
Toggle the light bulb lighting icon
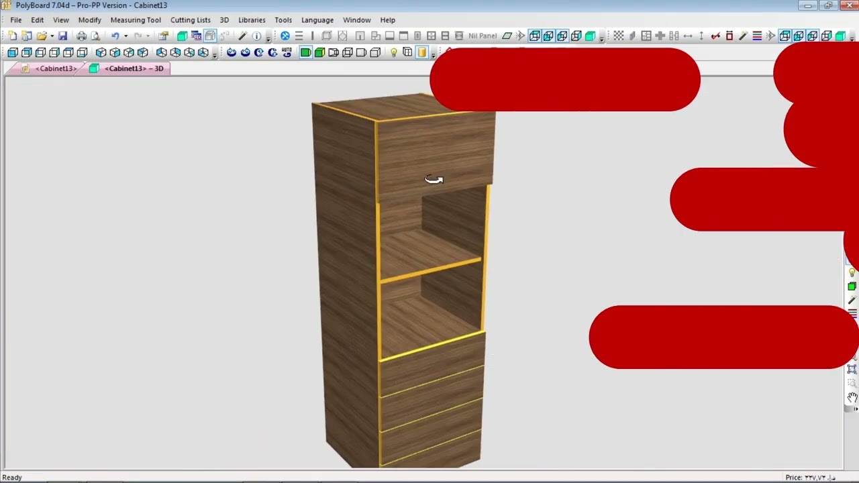[394, 52]
